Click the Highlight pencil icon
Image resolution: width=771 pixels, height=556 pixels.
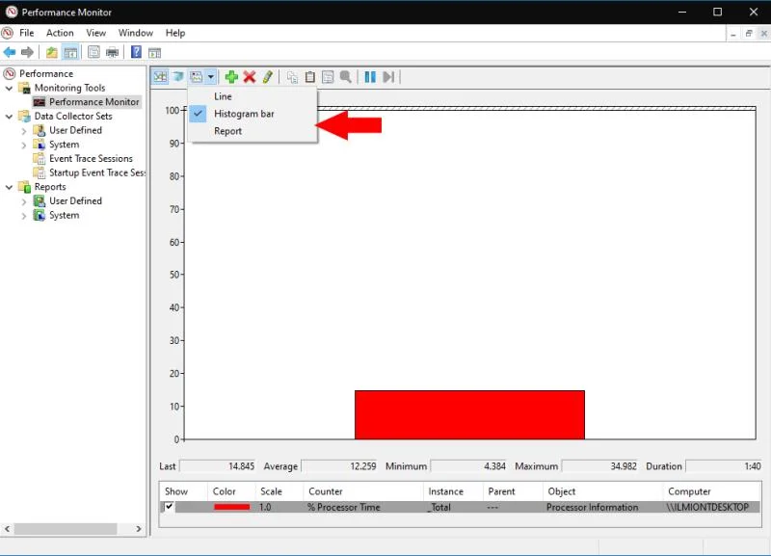coord(268,77)
